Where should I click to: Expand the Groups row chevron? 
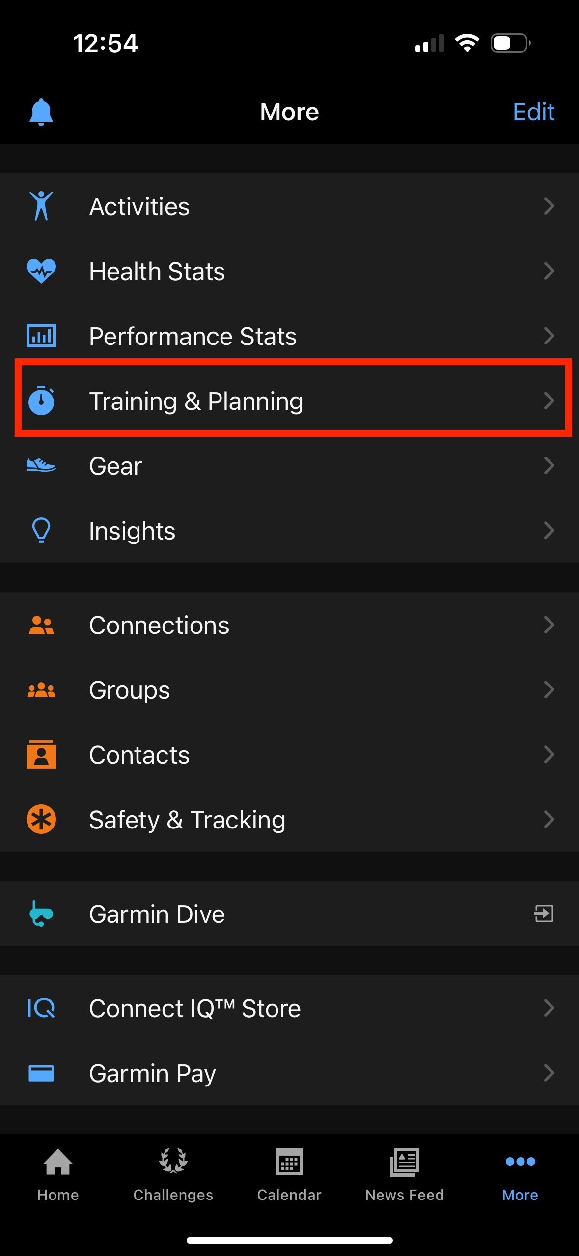click(550, 689)
